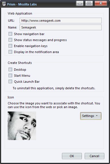110x164 pixels.
Task: Enable the Show navigation bar checkbox
Action: 10,34
